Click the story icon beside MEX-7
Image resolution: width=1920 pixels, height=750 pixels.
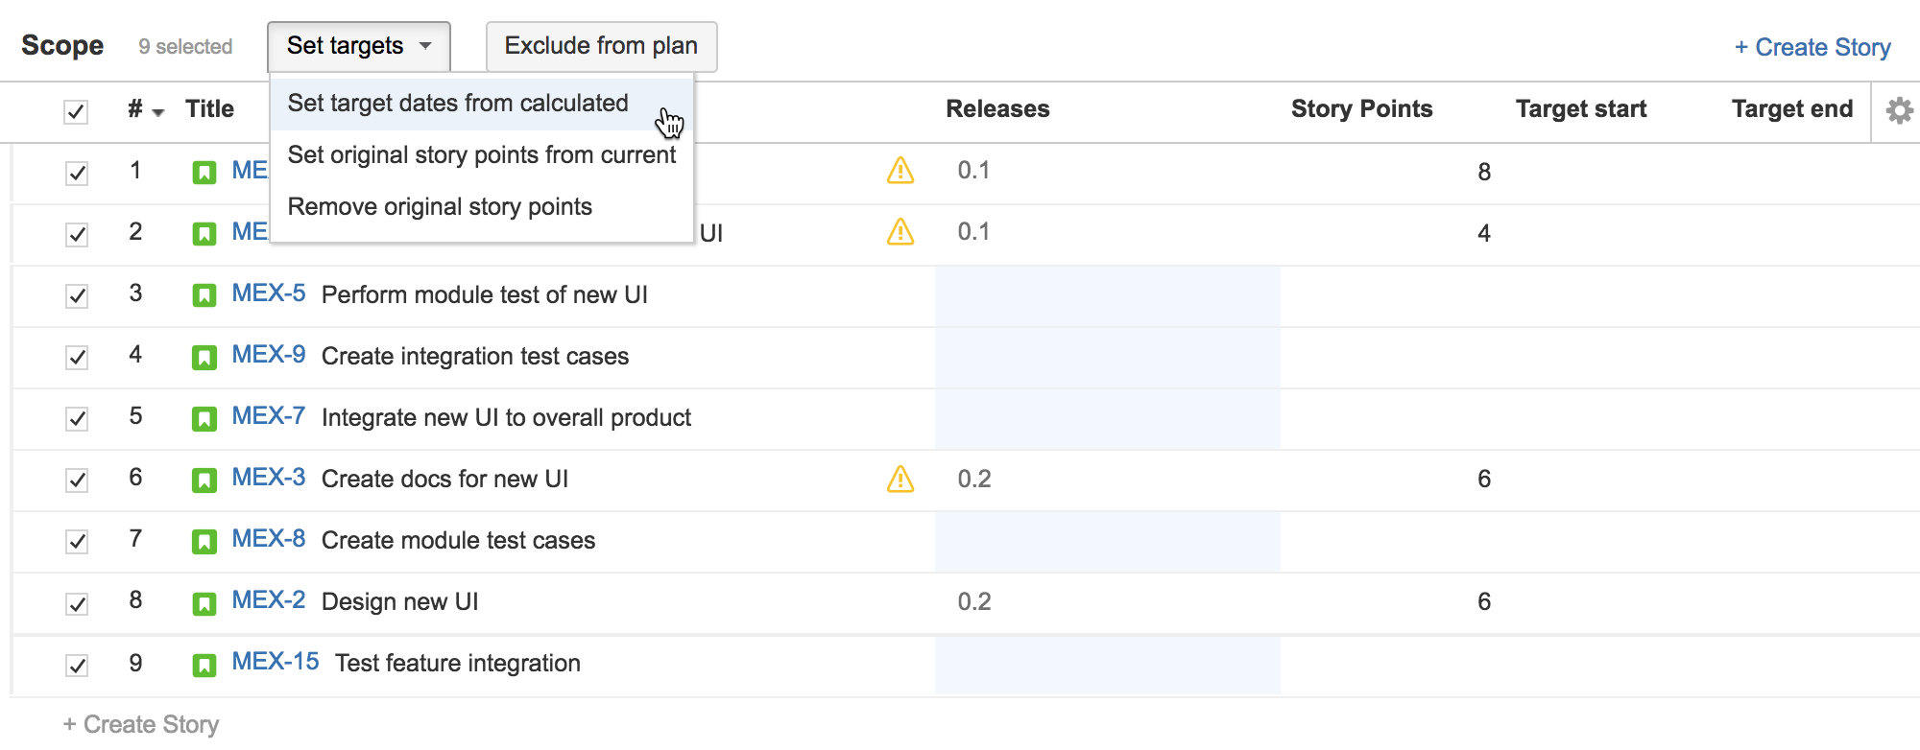[x=204, y=416]
